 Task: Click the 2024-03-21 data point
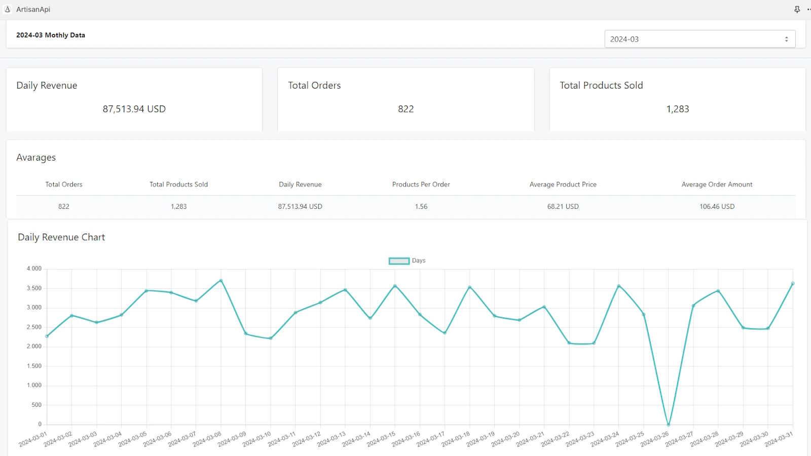tap(544, 307)
